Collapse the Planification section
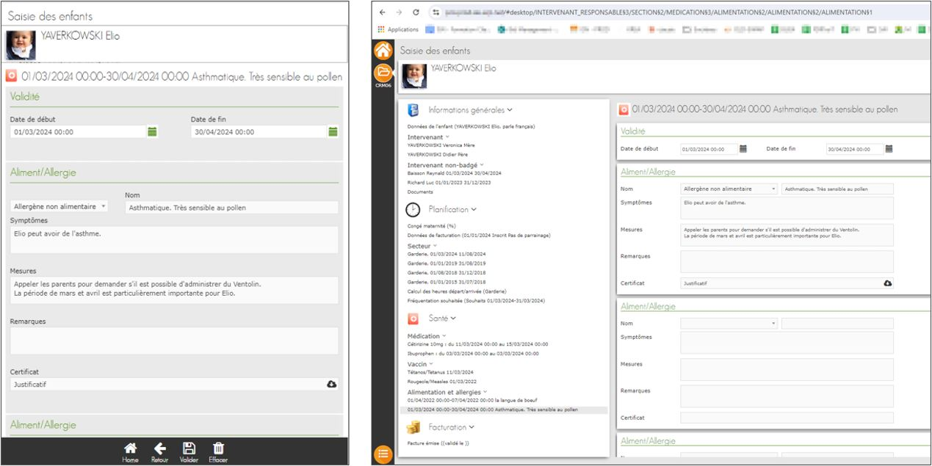 pyautogui.click(x=474, y=210)
